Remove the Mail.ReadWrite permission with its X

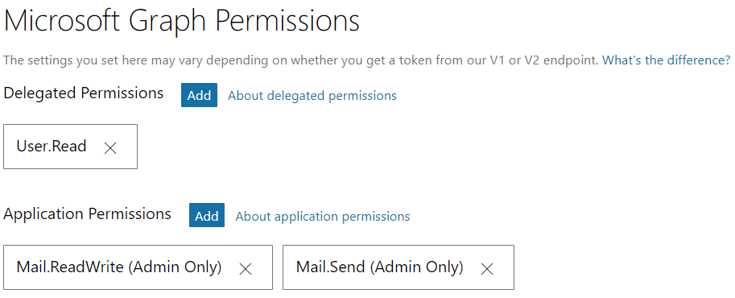click(x=246, y=269)
